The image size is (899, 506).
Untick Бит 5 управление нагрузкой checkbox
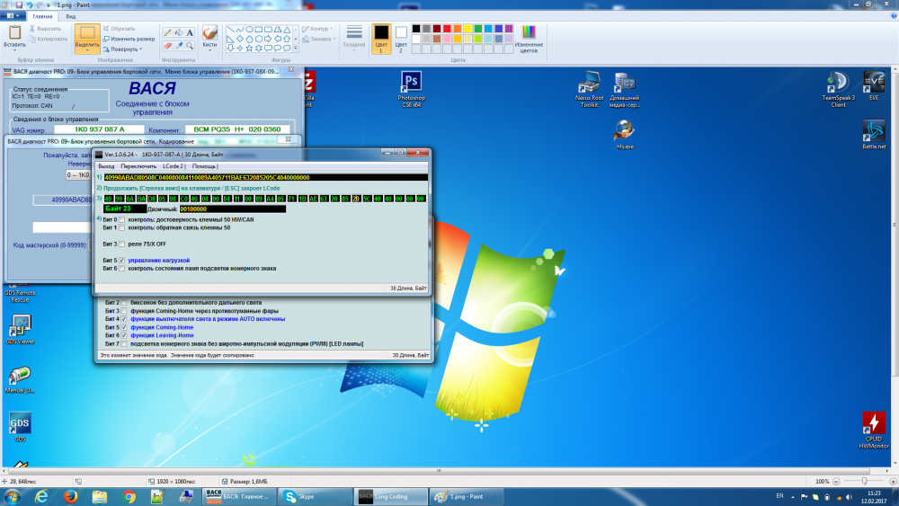click(121, 260)
